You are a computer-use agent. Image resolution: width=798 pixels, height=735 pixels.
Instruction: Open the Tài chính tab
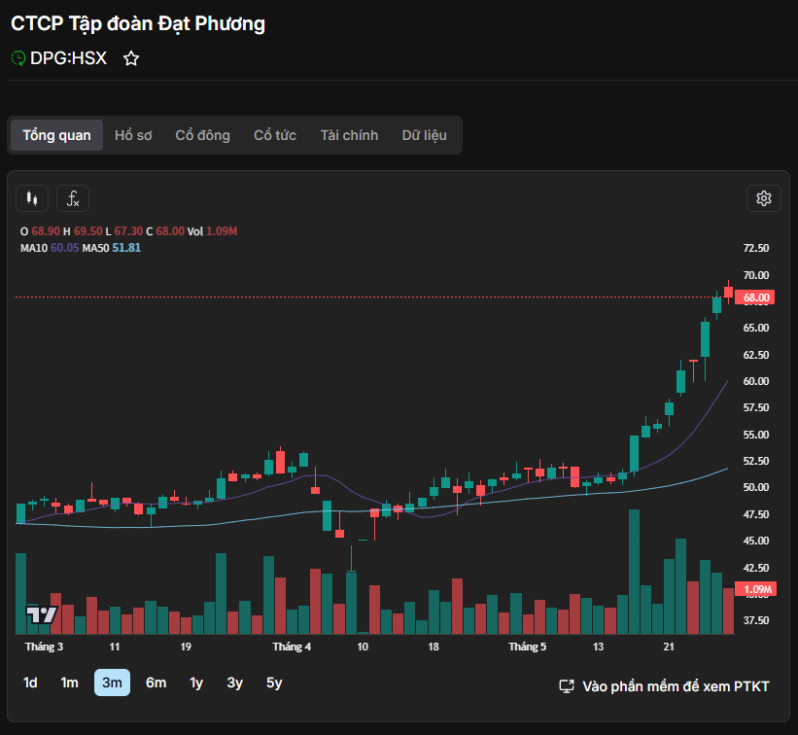(349, 135)
